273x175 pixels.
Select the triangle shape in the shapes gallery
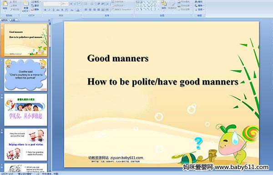point(141,6)
